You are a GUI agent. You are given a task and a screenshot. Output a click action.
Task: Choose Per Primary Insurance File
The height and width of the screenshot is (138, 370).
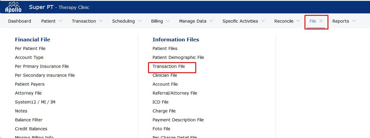point(42,66)
